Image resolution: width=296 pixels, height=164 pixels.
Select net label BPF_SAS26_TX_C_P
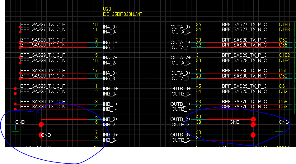[43, 102]
